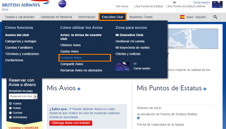The height and width of the screenshot is (129, 226).
Task: Click Cerrar sesión in the dropdown menu
Action: [x=142, y=68]
